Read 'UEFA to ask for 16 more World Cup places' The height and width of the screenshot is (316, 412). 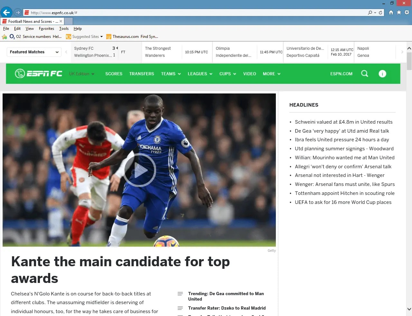point(343,202)
